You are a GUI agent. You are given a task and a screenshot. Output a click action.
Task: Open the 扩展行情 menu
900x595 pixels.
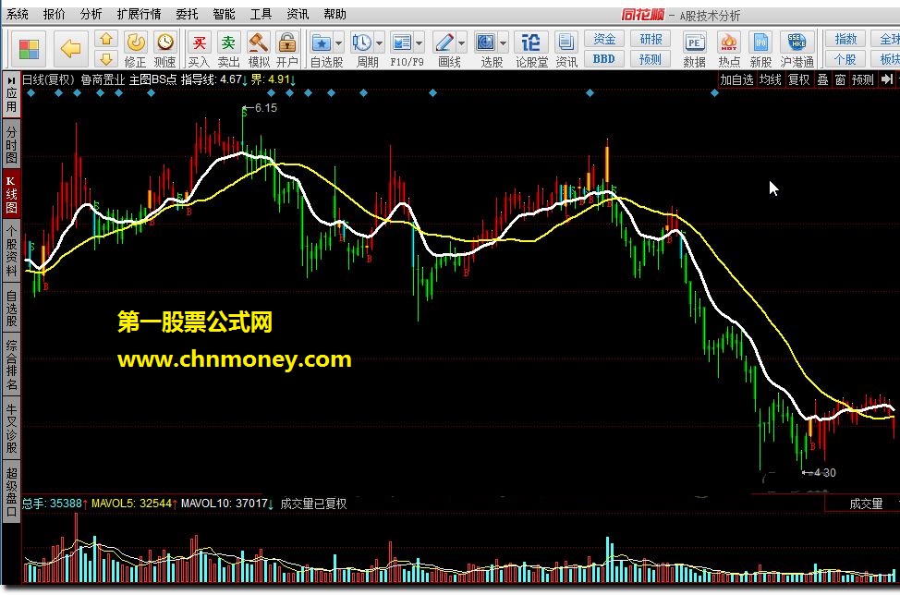[x=139, y=15]
